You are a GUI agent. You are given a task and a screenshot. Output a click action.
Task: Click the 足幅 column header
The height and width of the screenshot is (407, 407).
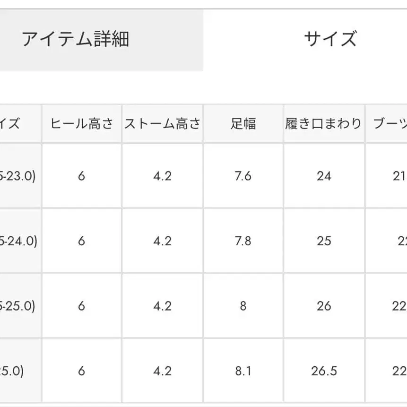tap(242, 123)
